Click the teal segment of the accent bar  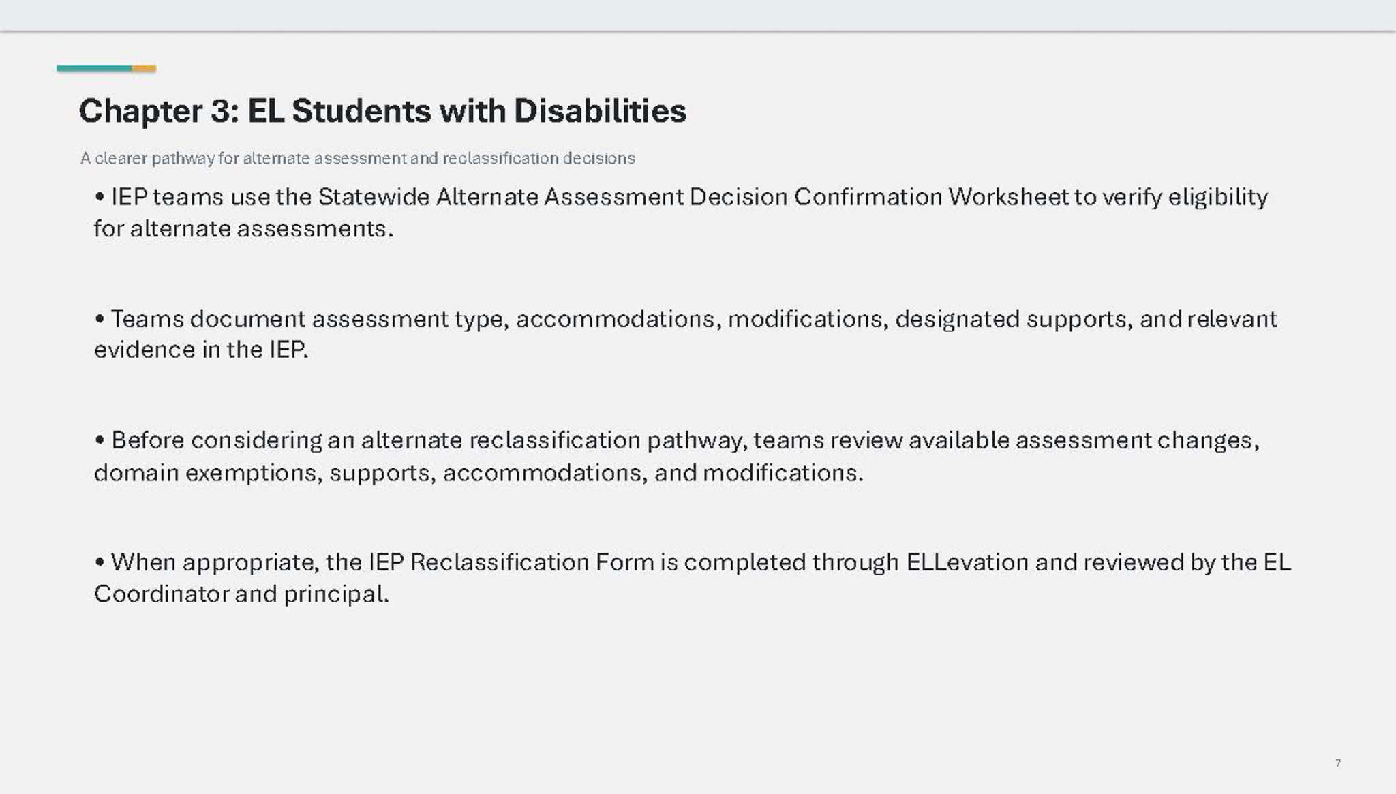pos(94,68)
